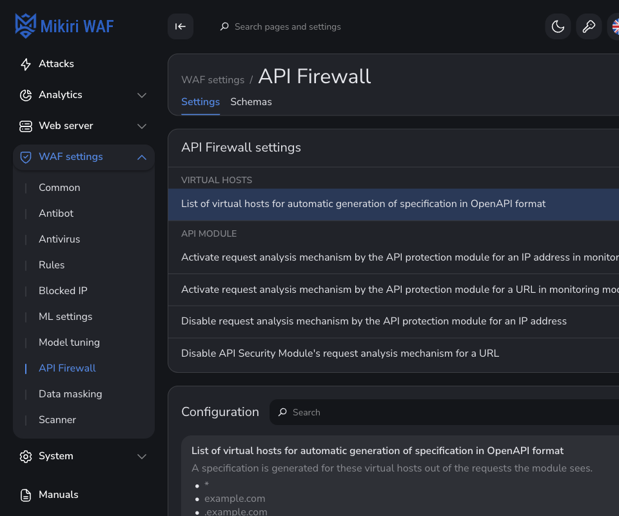Viewport: 619px width, 516px height.
Task: Switch to the Settings tab
Action: [x=201, y=102]
